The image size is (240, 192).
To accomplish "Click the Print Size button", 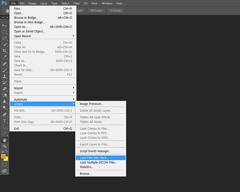I will point(116,11).
